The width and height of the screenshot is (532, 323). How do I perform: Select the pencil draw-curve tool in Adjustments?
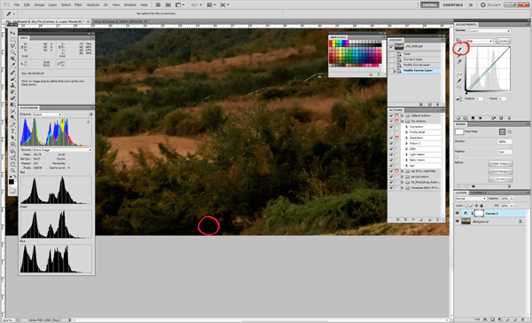pos(459,81)
